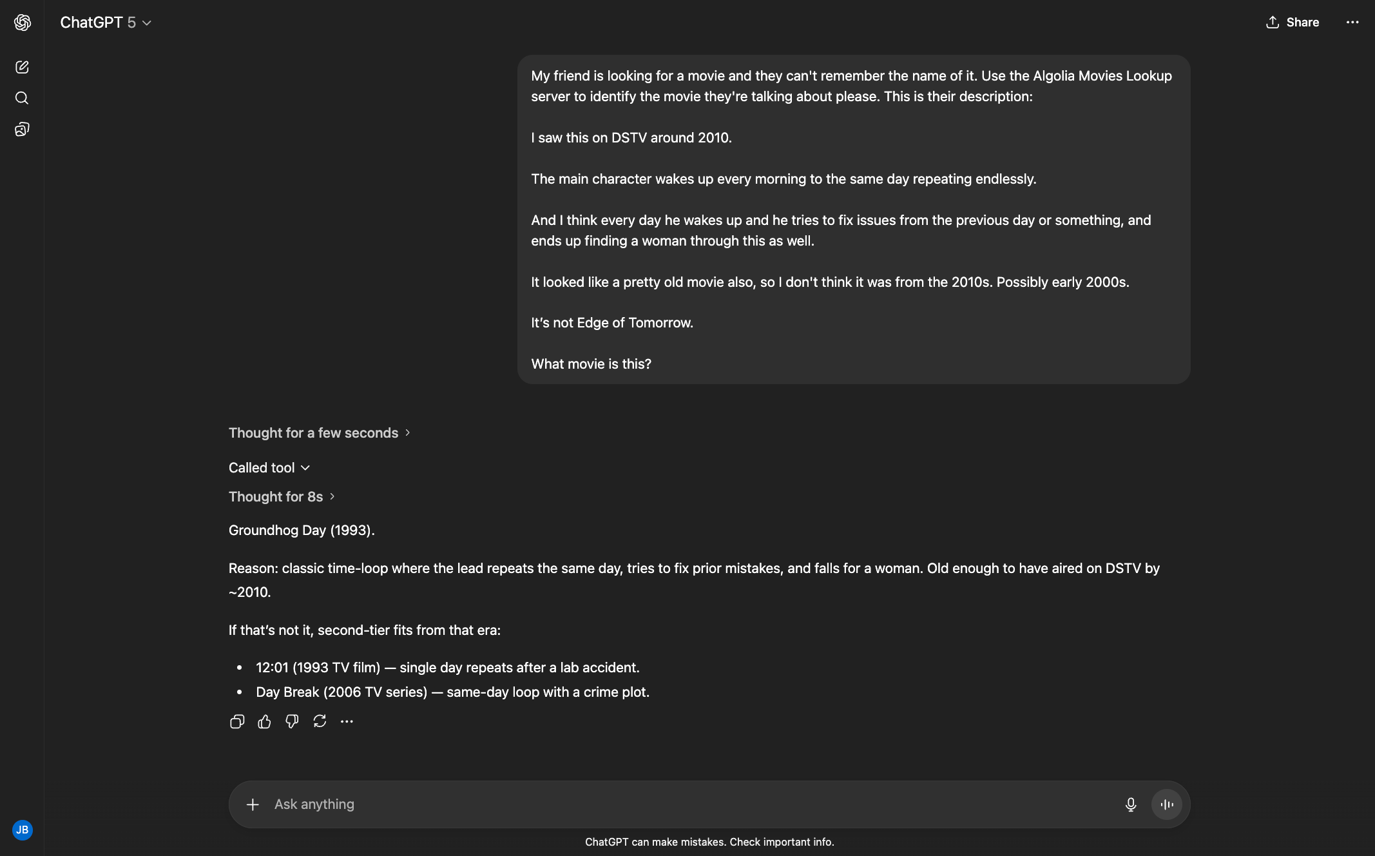Viewport: 1375px width, 856px height.
Task: Open search in the sidebar
Action: tap(22, 97)
